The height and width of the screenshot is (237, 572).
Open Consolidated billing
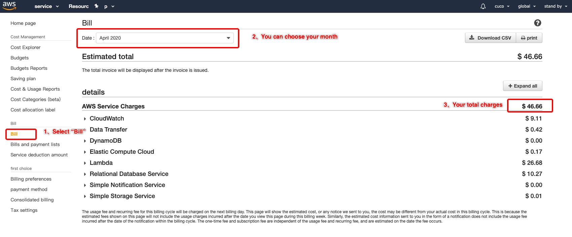32,200
